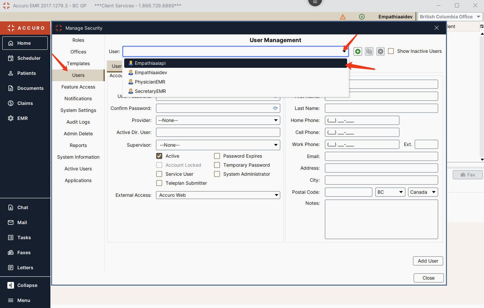Collapse the User dropdown arrow
This screenshot has width=484, height=308.
[x=344, y=51]
